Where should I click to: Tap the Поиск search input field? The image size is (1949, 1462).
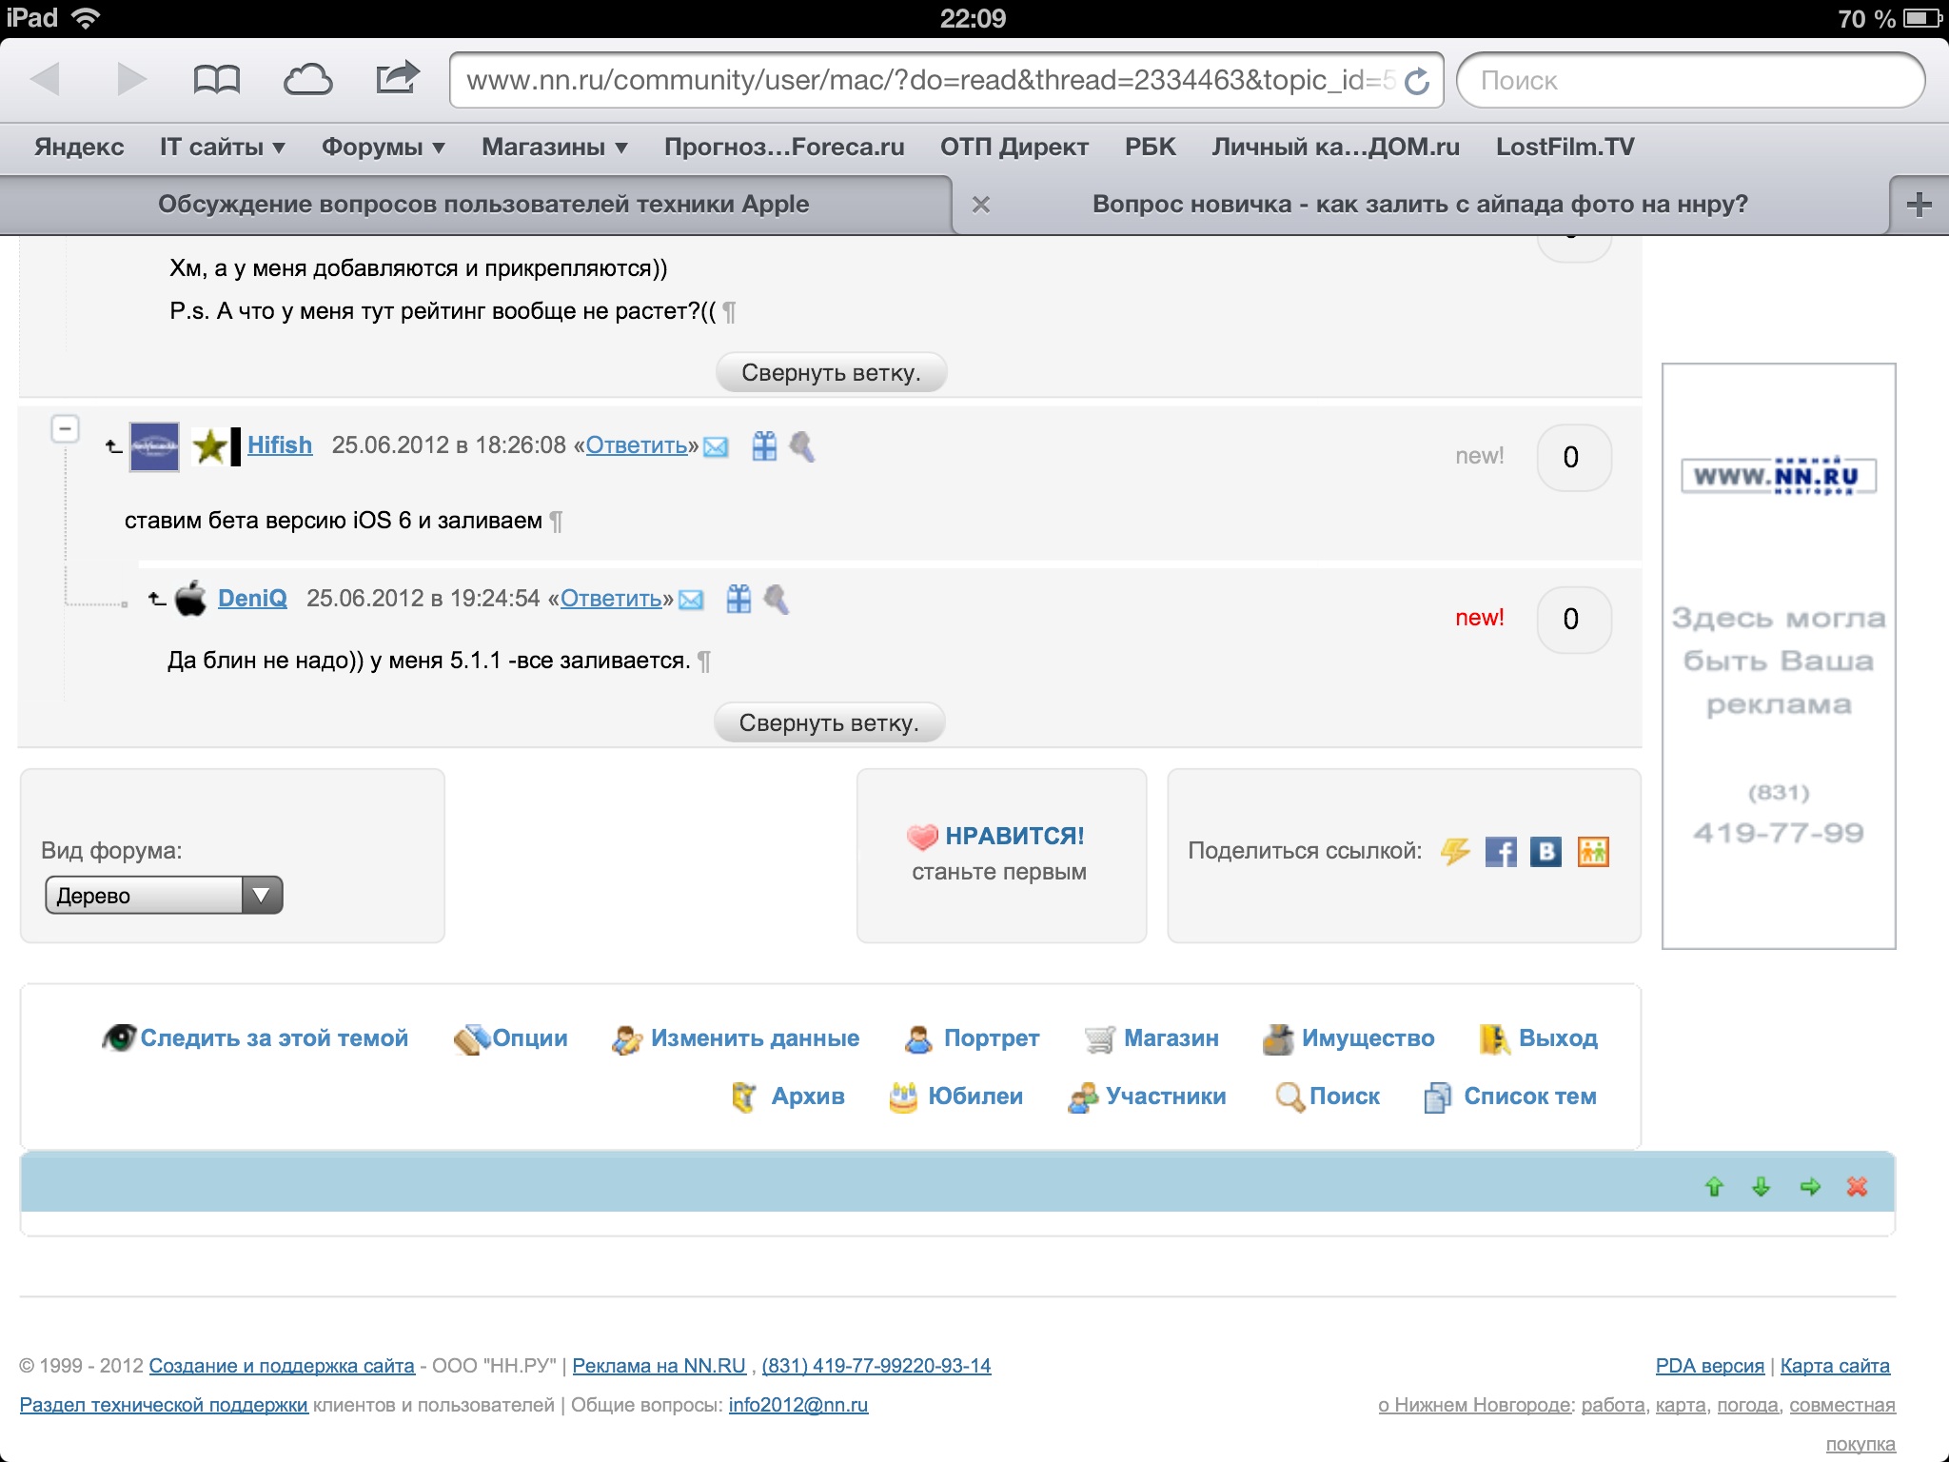(x=1690, y=81)
